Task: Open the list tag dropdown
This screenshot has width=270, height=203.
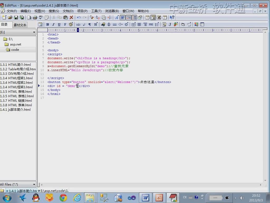Action: (157, 25)
